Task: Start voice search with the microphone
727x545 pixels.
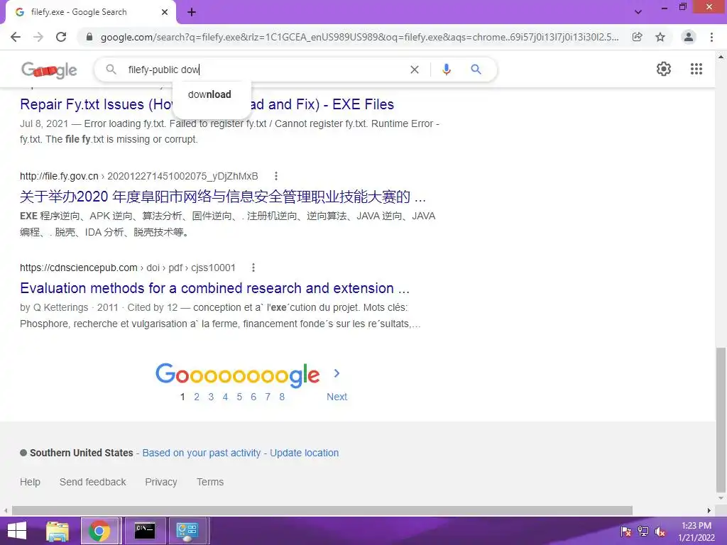Action: click(x=446, y=70)
